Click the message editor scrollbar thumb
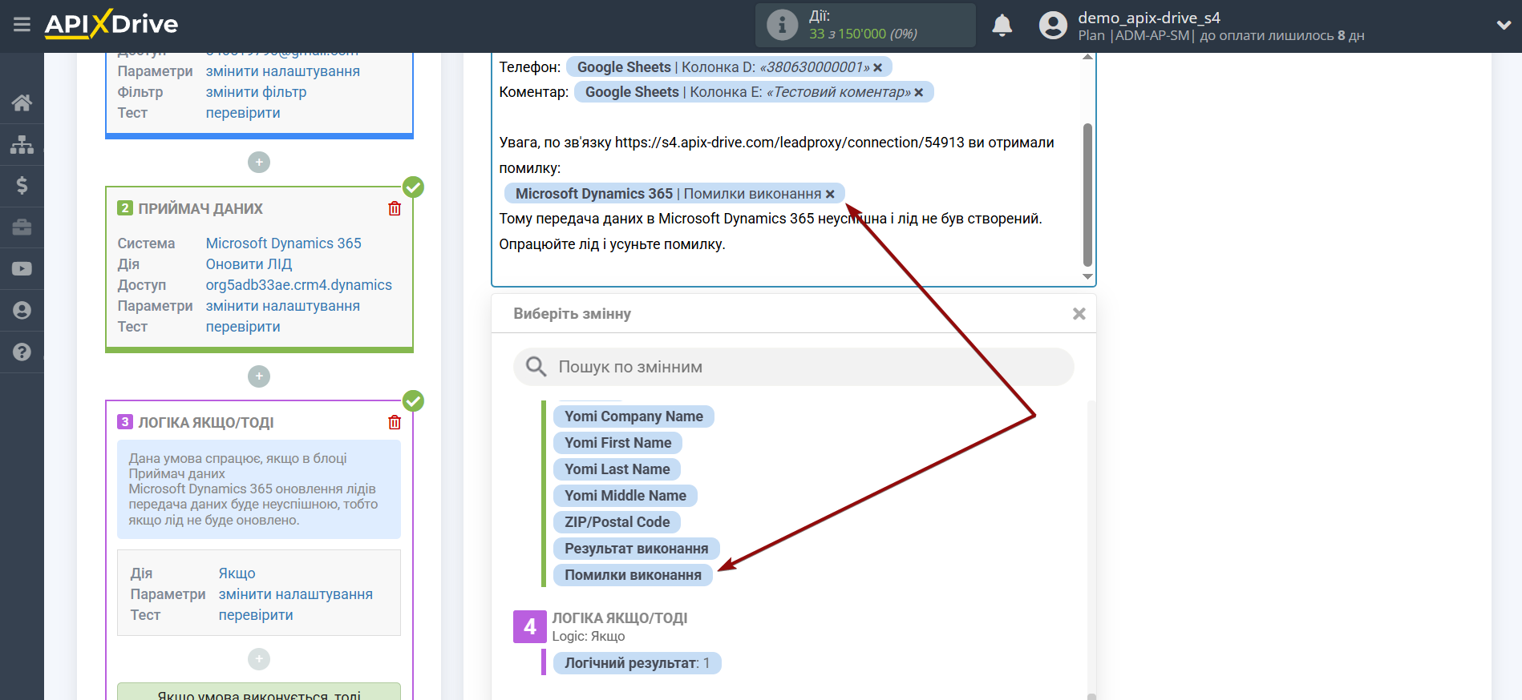The image size is (1522, 700). point(1087,195)
